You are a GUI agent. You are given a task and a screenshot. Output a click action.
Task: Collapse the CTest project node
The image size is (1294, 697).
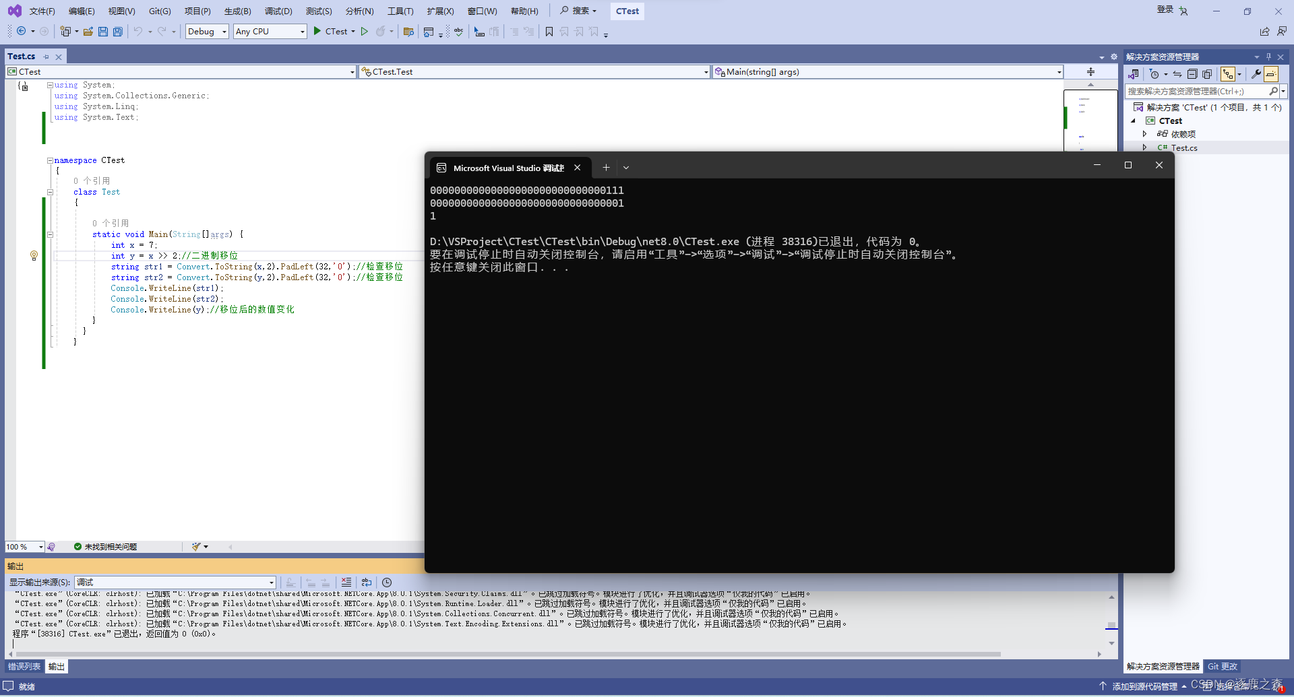click(1134, 121)
